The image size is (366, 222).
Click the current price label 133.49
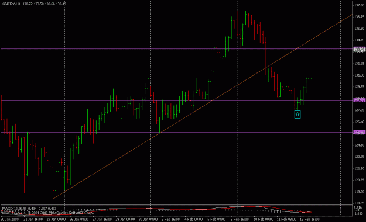click(x=359, y=50)
